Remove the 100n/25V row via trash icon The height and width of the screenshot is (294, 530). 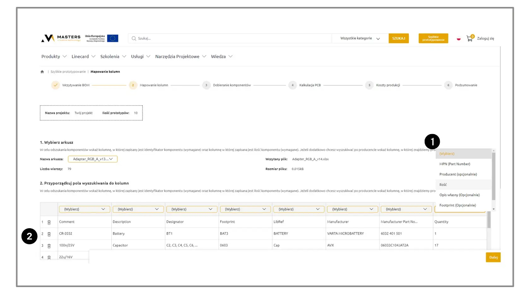pyautogui.click(x=49, y=246)
